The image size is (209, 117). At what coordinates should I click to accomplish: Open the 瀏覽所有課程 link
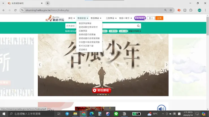135,31
